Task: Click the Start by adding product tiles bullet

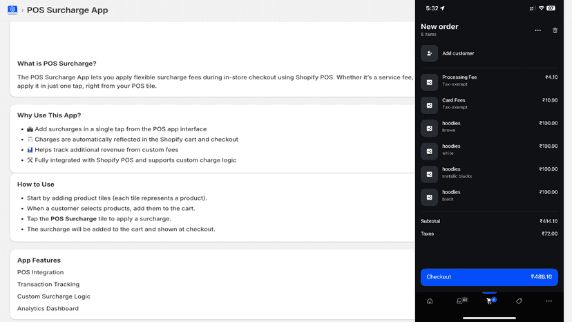Action: pos(117,198)
